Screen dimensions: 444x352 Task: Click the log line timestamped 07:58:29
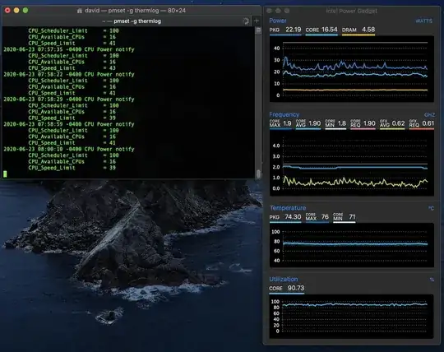(69, 100)
